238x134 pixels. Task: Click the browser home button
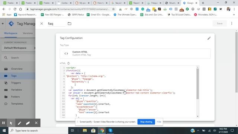click(20, 9)
